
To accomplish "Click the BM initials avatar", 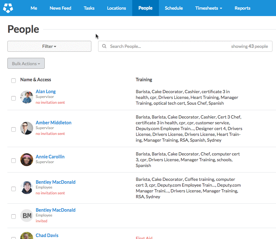I will point(27,216).
